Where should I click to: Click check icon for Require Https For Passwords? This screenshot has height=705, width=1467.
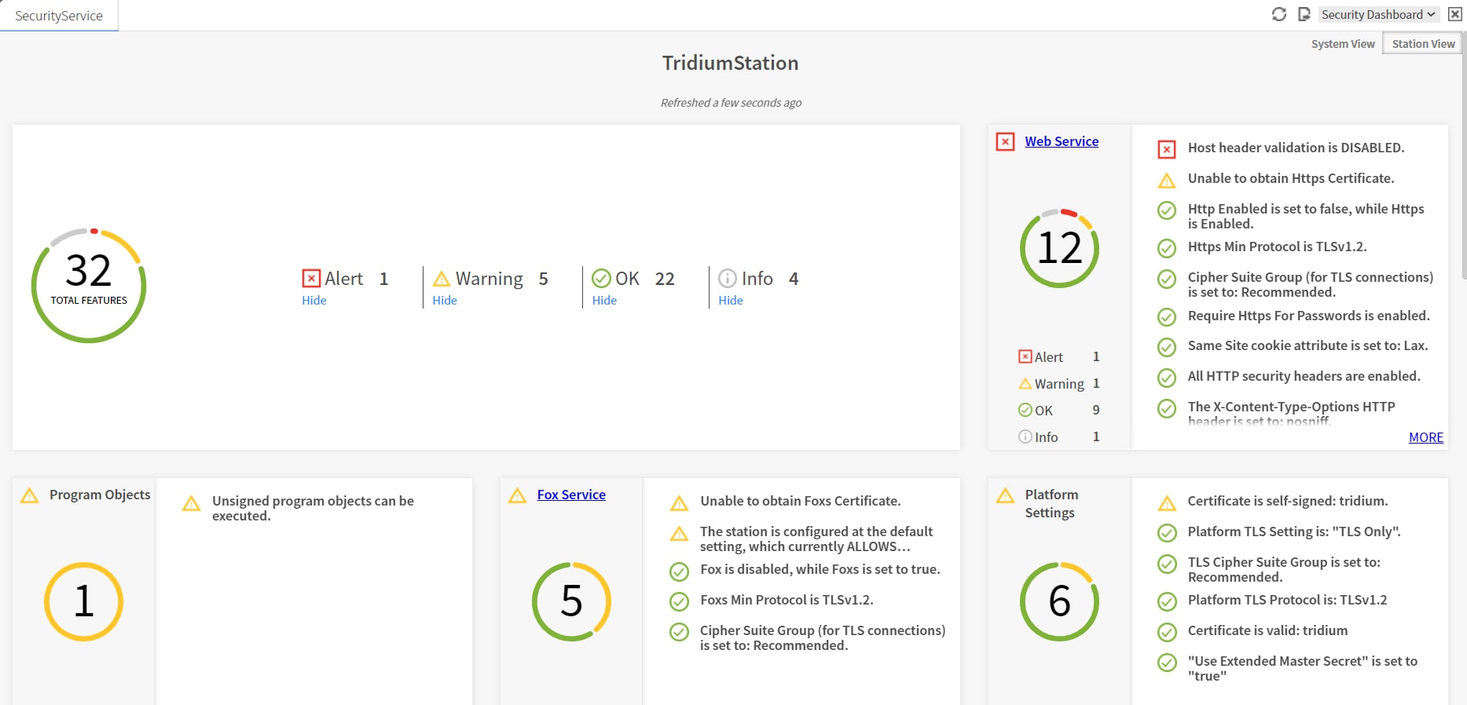pos(1167,317)
